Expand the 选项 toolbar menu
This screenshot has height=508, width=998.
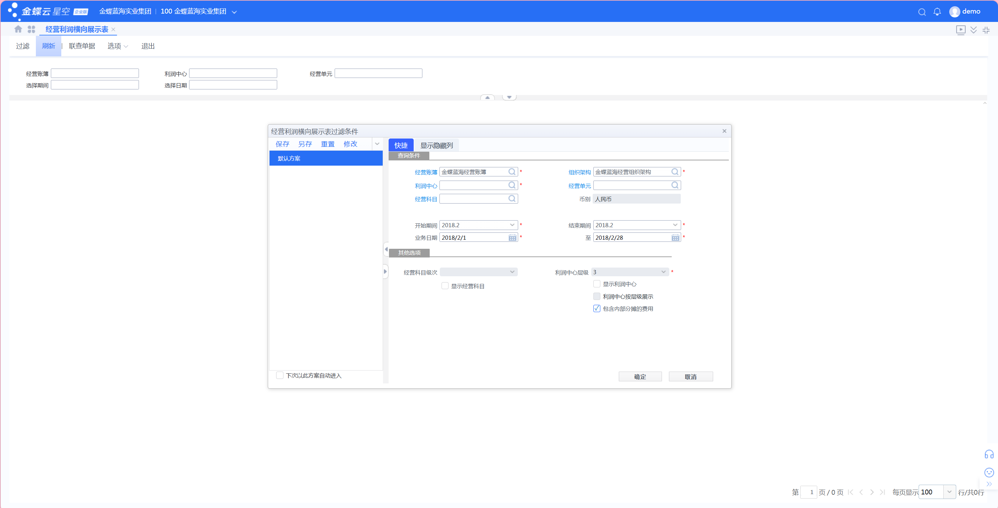[x=117, y=46]
